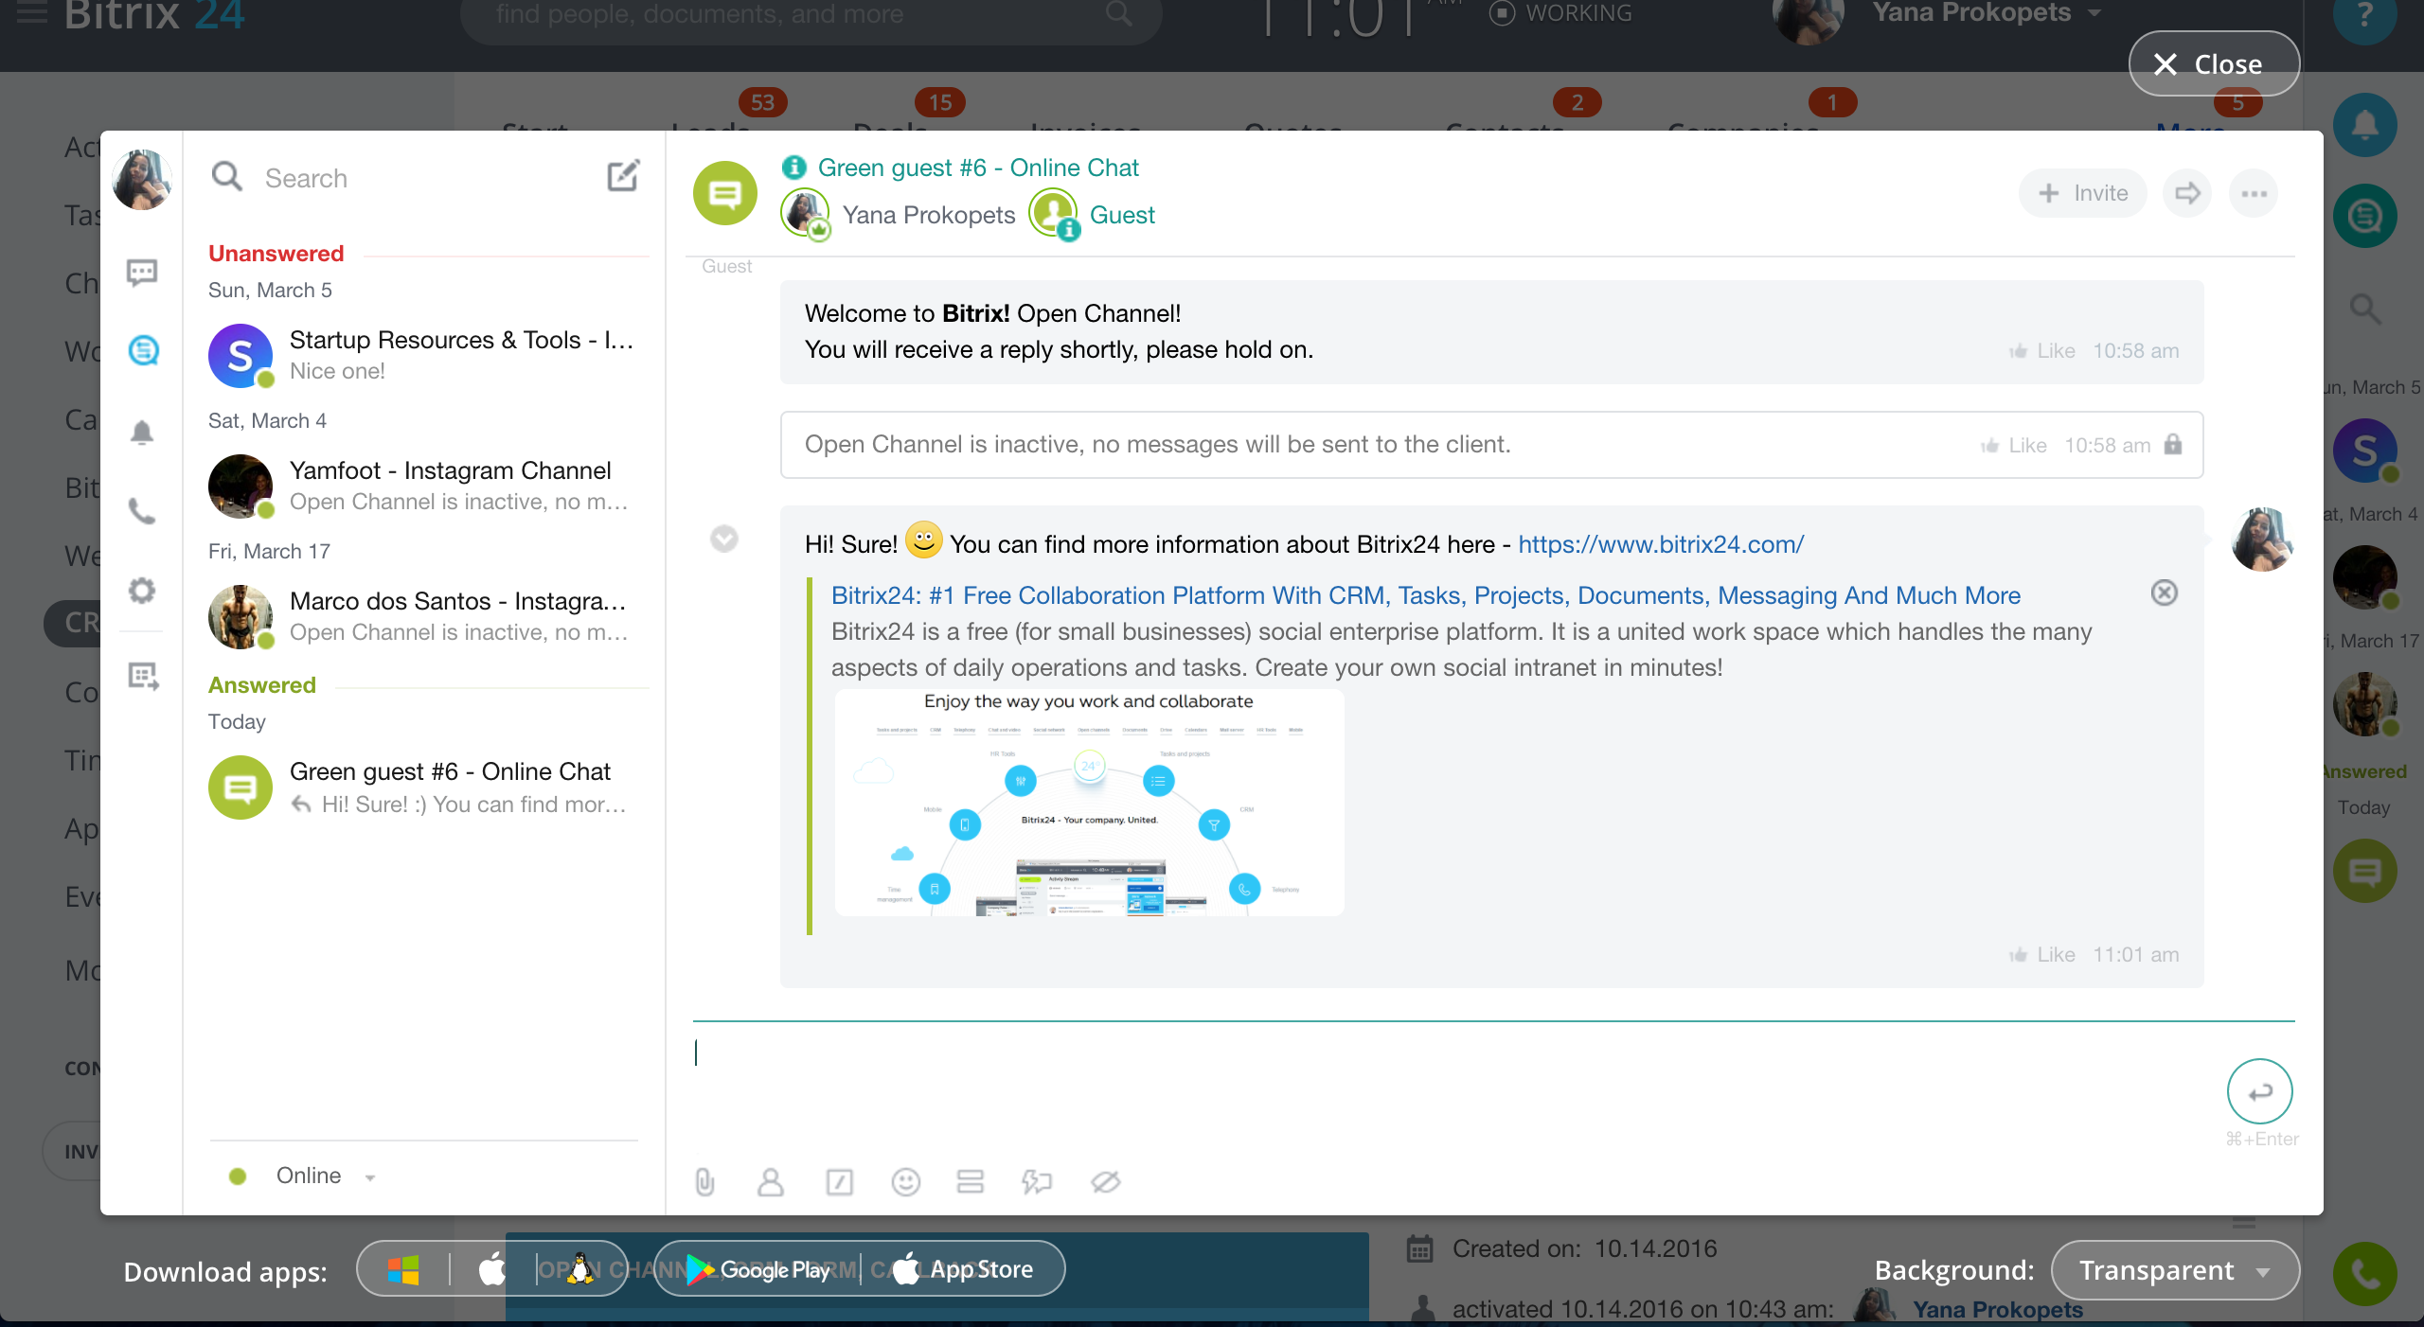
Task: Click the quick replies icon
Action: (1035, 1181)
